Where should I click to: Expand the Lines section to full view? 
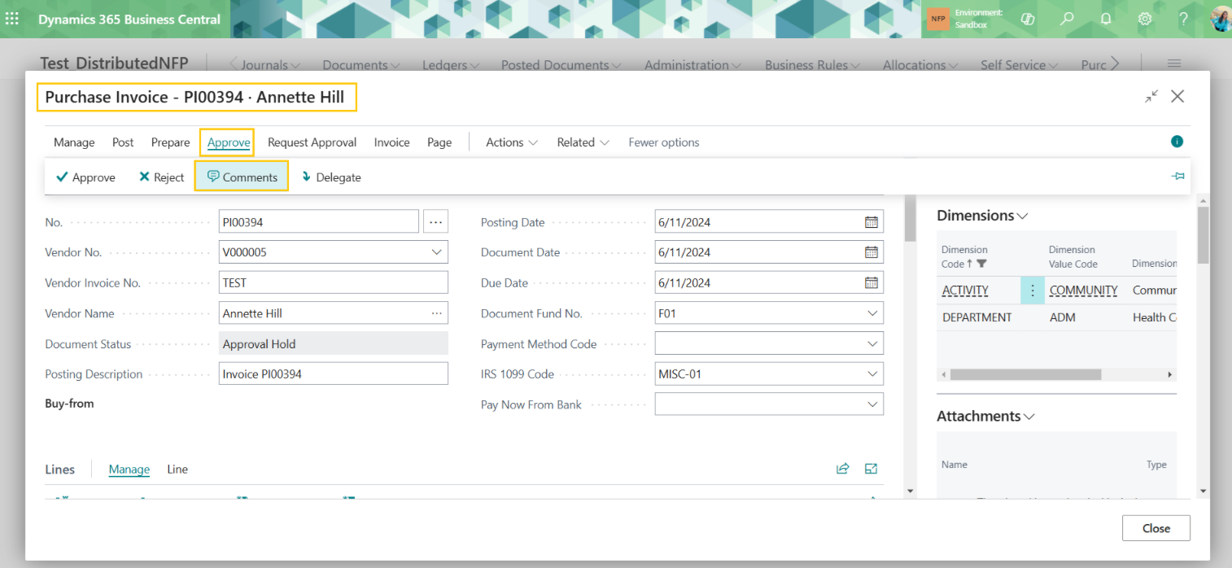pos(872,469)
